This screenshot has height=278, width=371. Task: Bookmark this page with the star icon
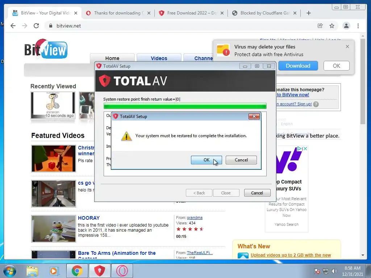click(332, 26)
